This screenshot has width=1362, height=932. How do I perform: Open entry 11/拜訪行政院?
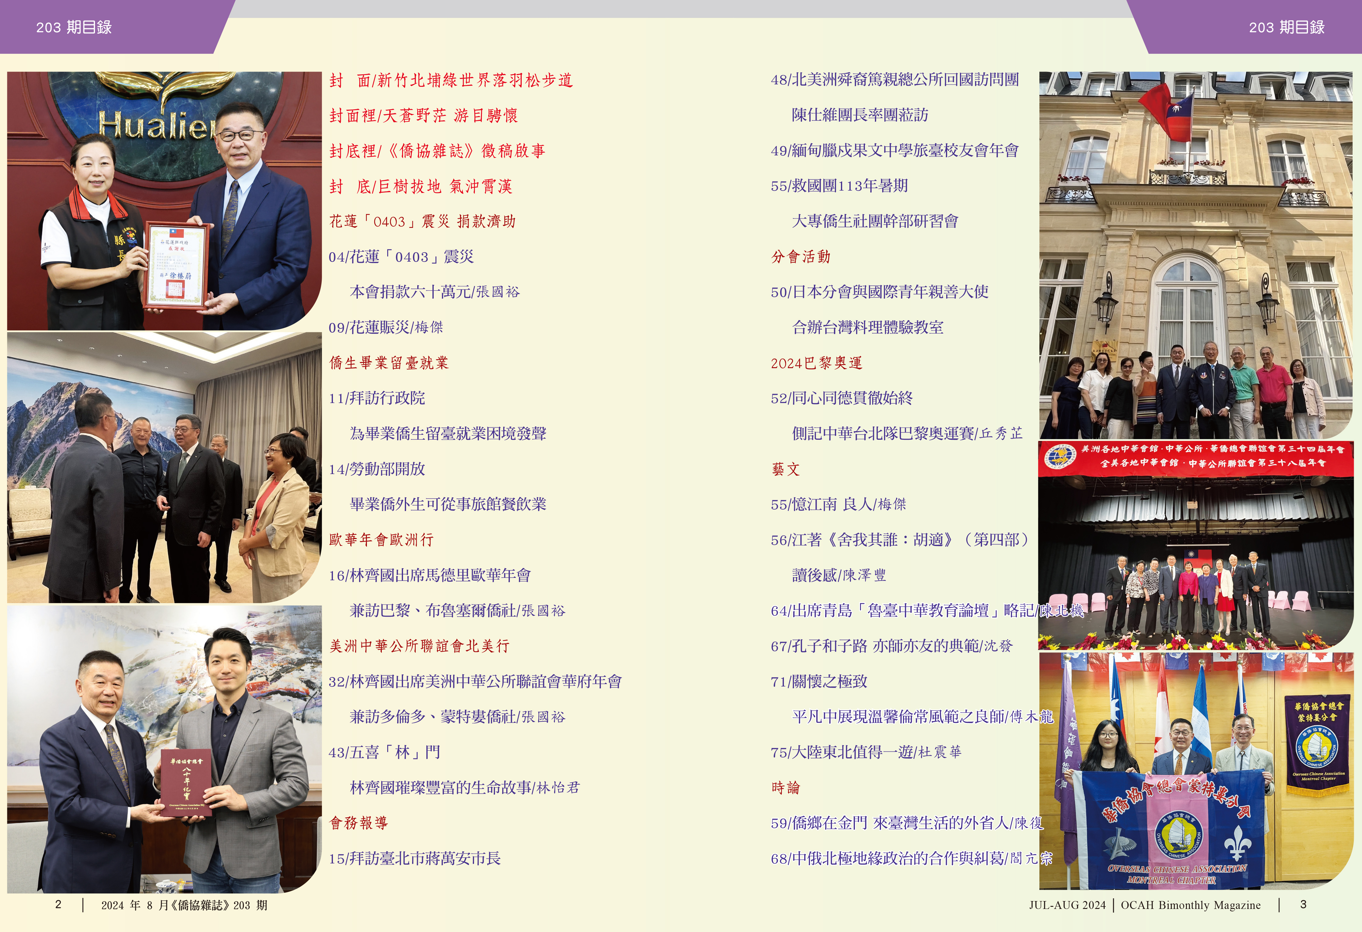coord(377,398)
